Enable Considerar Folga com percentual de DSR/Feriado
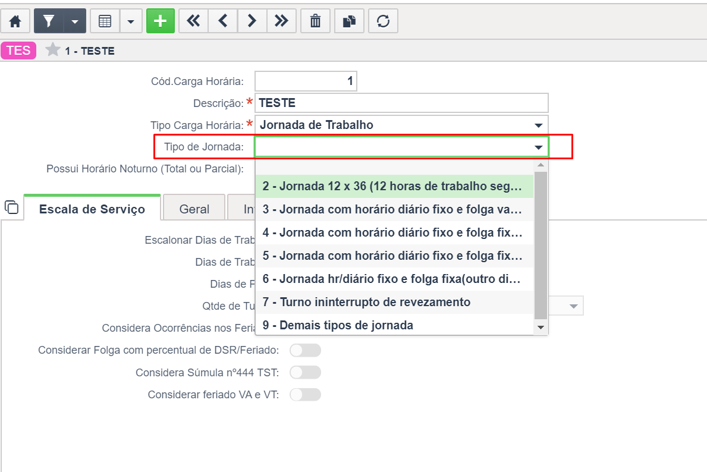 tap(305, 350)
